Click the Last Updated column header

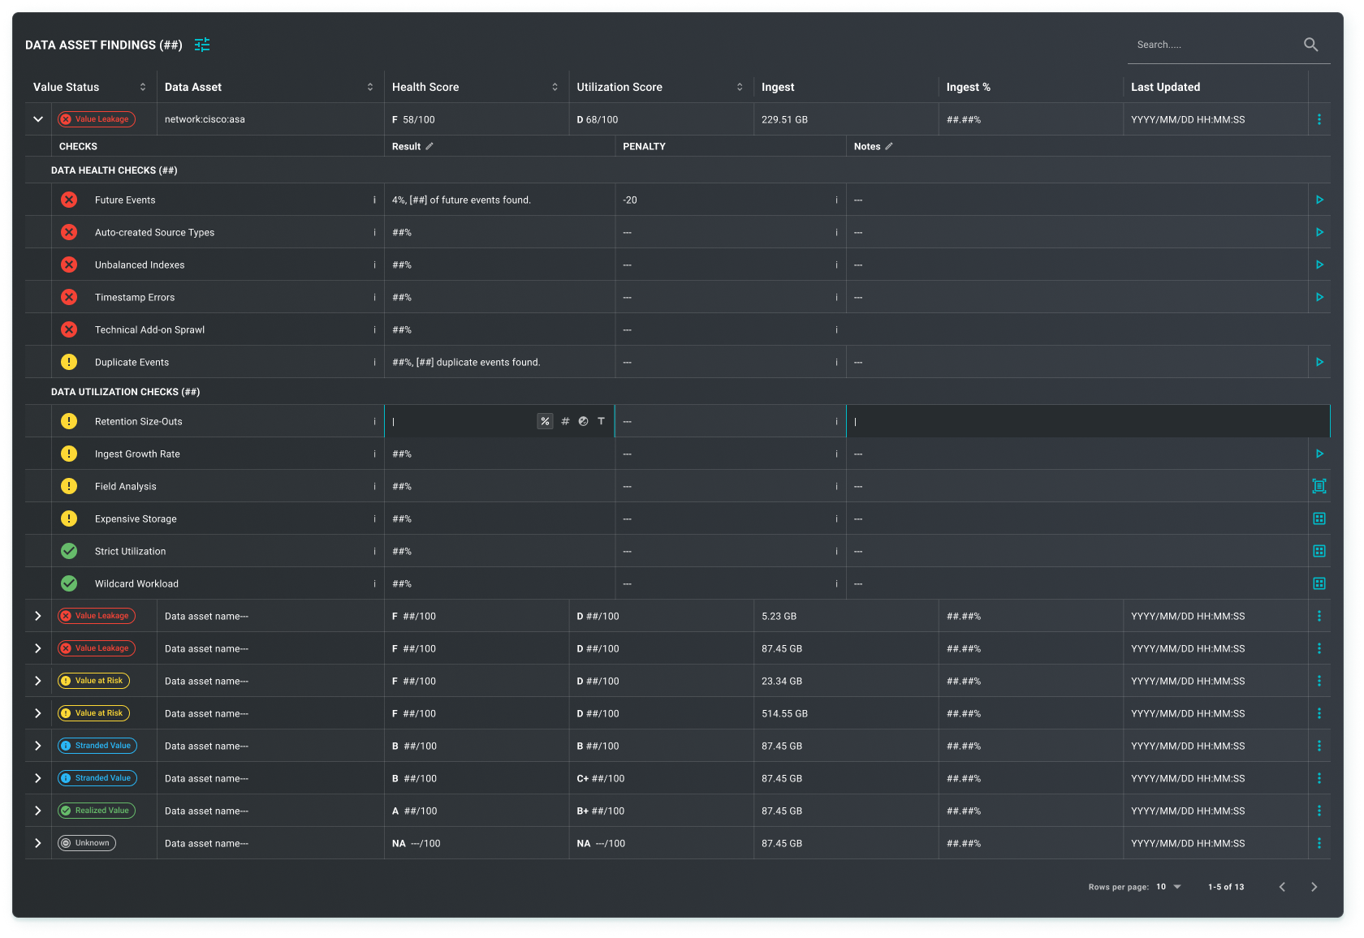click(1165, 87)
